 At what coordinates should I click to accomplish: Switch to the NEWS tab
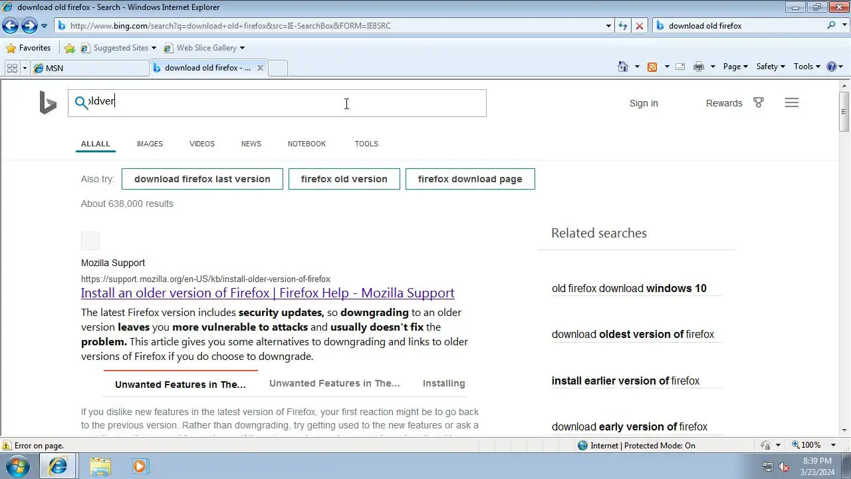[251, 144]
